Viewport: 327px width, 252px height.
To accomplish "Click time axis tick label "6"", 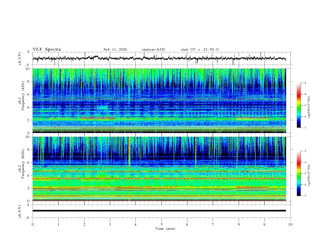I will (187, 224).
